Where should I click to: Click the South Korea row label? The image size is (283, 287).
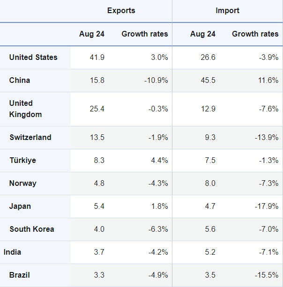(32, 229)
